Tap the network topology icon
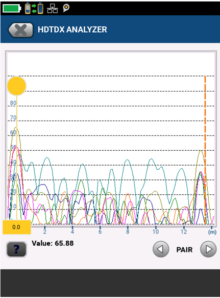This screenshot has height=298, width=220. tap(53, 8)
